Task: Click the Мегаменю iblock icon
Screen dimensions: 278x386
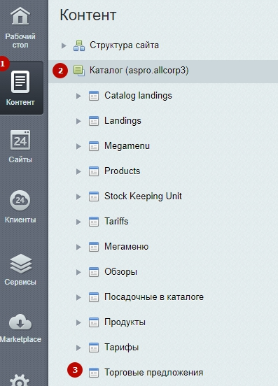Action: click(94, 247)
